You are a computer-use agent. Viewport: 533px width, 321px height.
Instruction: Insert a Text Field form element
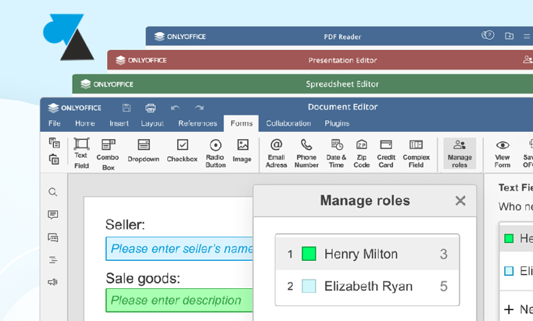click(x=81, y=153)
